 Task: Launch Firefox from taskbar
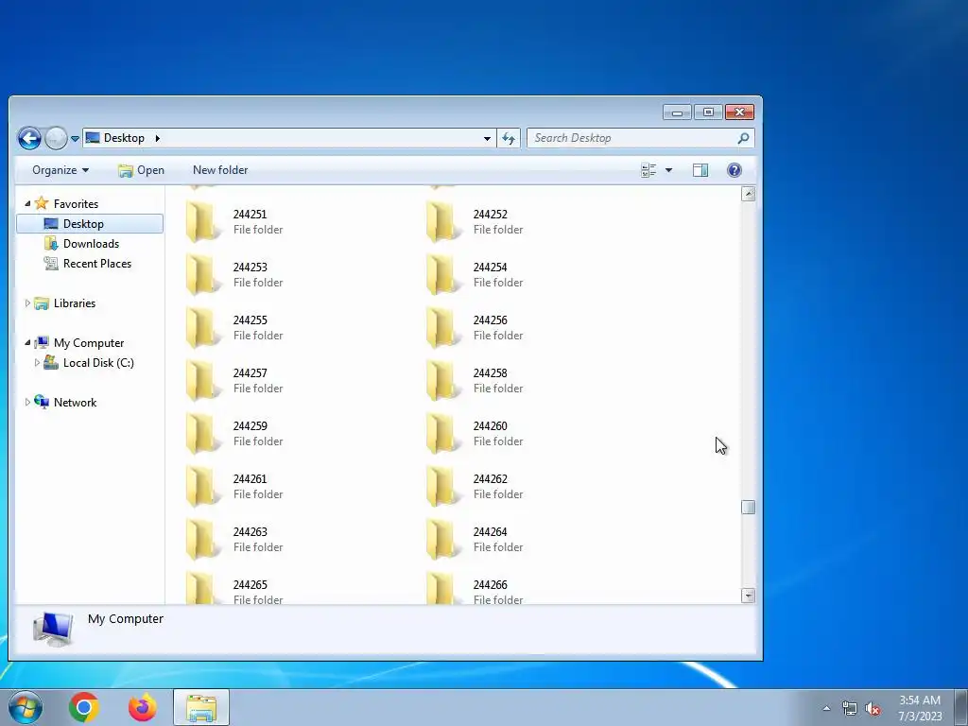coord(142,707)
